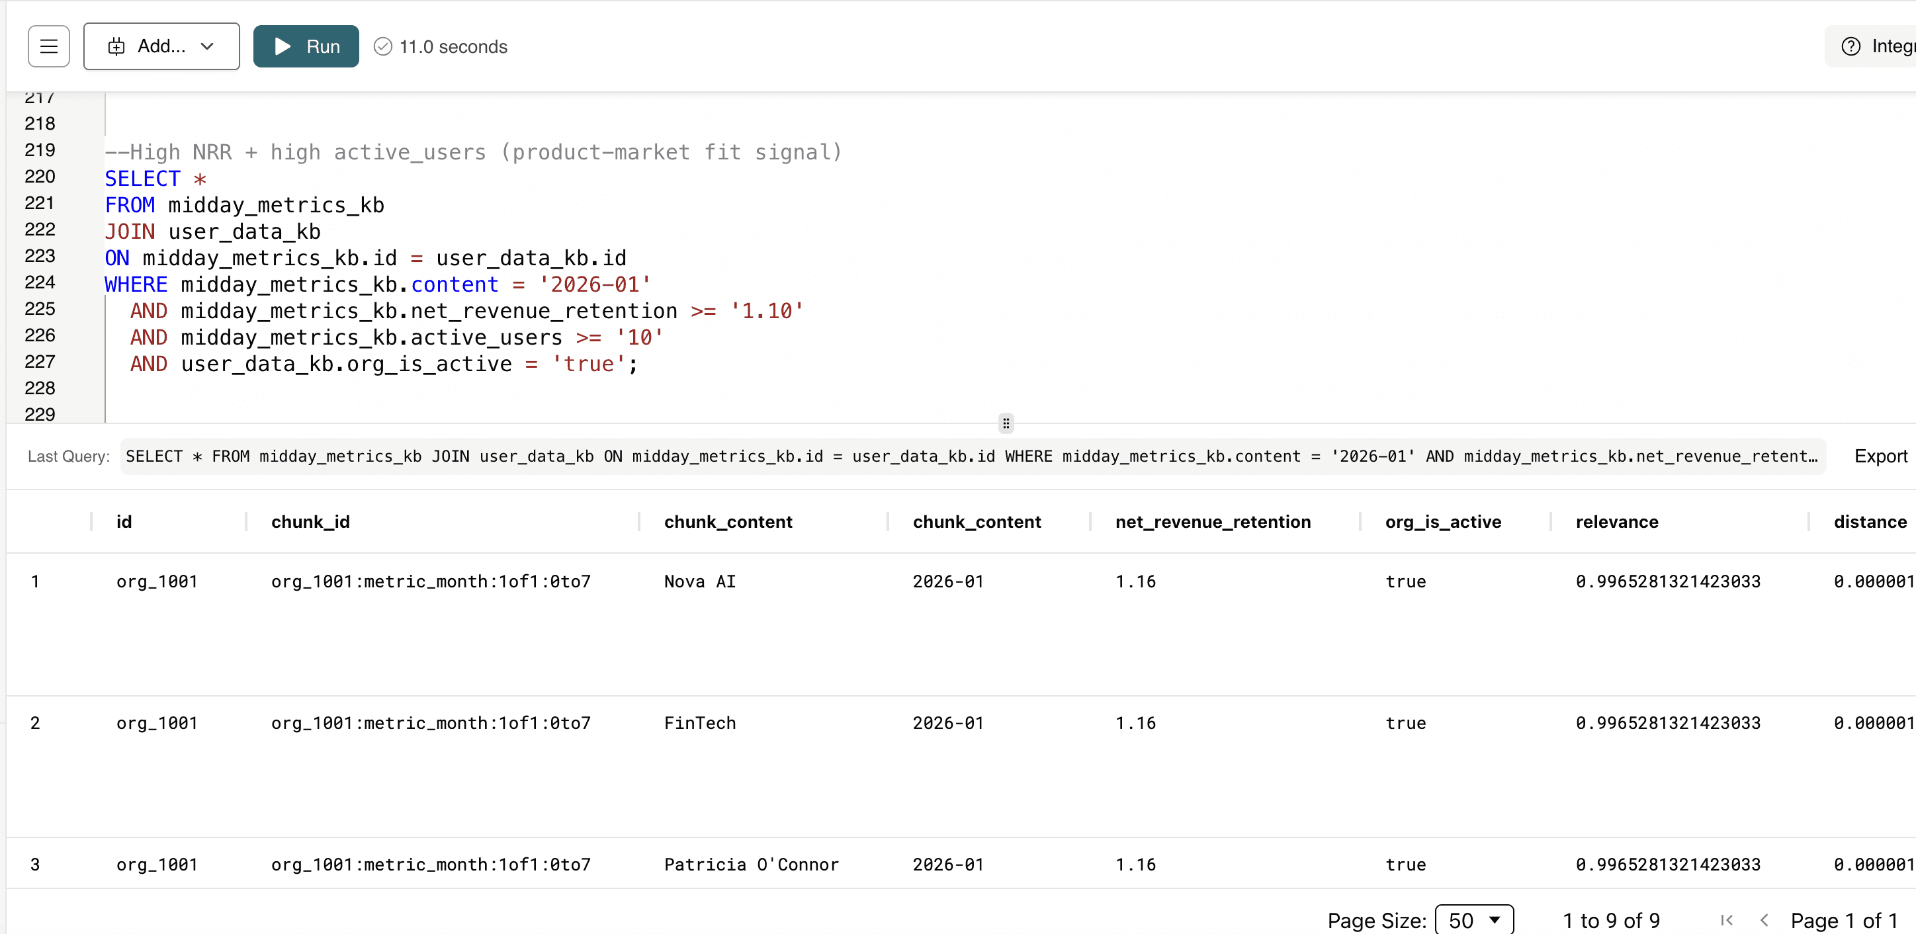The image size is (1916, 934).
Task: Click the results panel resize handle
Action: pyautogui.click(x=1006, y=423)
